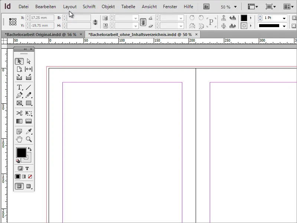Apply gradient mode button
Image resolution: width=297 pixels, height=223 pixels.
tap(24, 177)
